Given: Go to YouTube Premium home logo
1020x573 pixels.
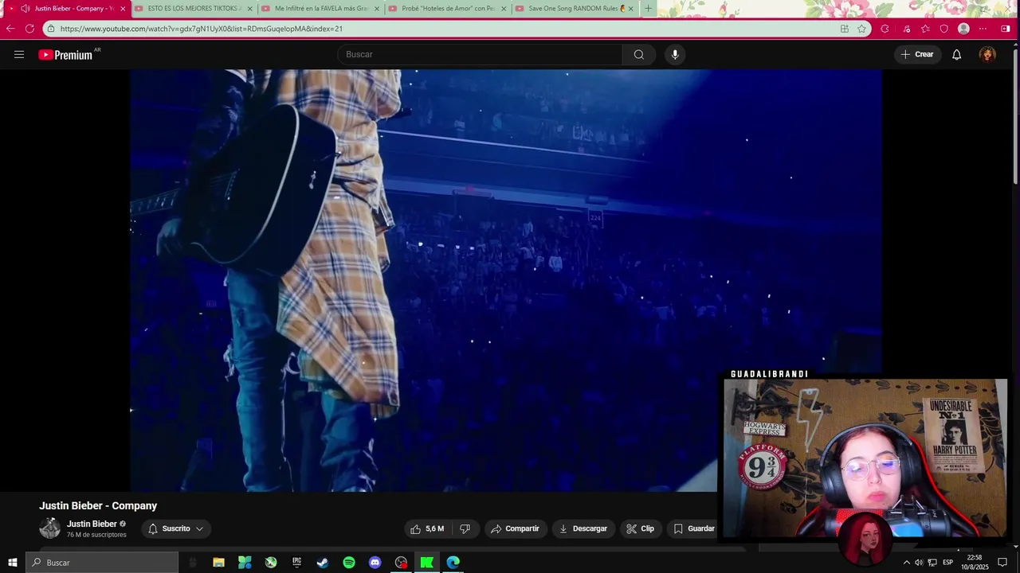Looking at the screenshot, I should (x=65, y=55).
